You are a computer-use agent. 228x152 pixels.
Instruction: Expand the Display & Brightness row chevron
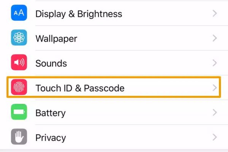(215, 14)
